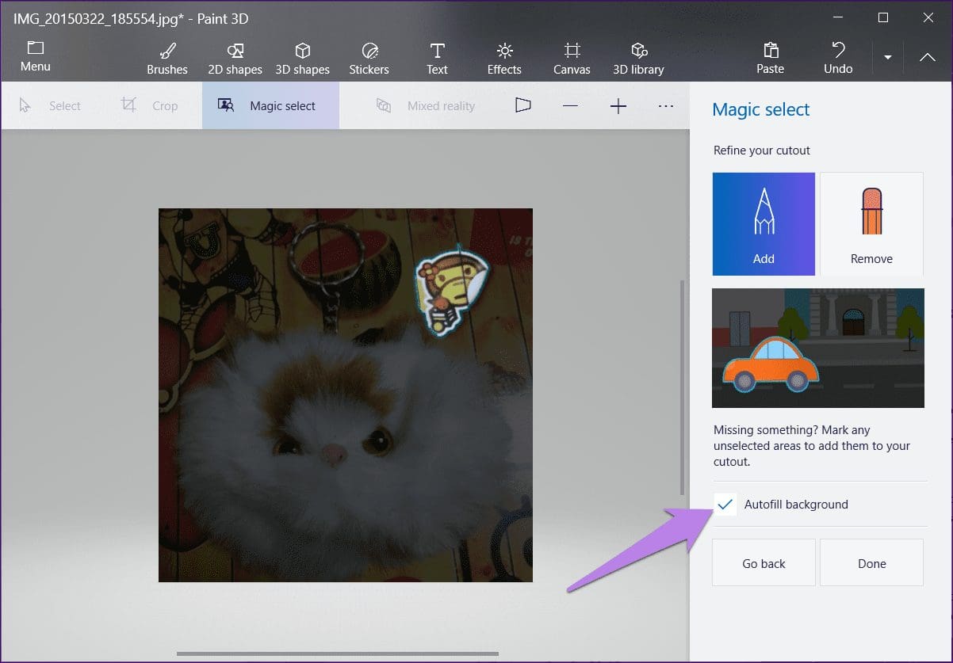
Task: Zoom out with the minus button
Action: (x=570, y=106)
